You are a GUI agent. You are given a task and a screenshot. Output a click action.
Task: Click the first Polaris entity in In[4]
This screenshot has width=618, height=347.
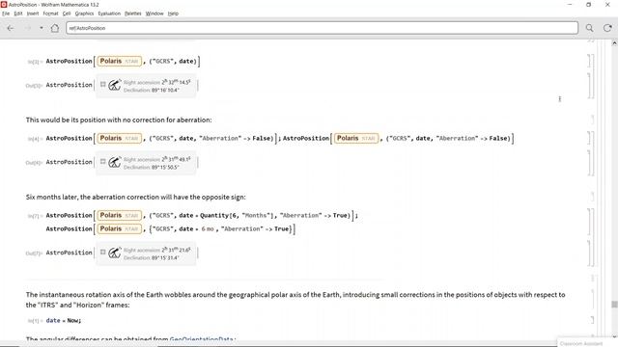(119, 138)
